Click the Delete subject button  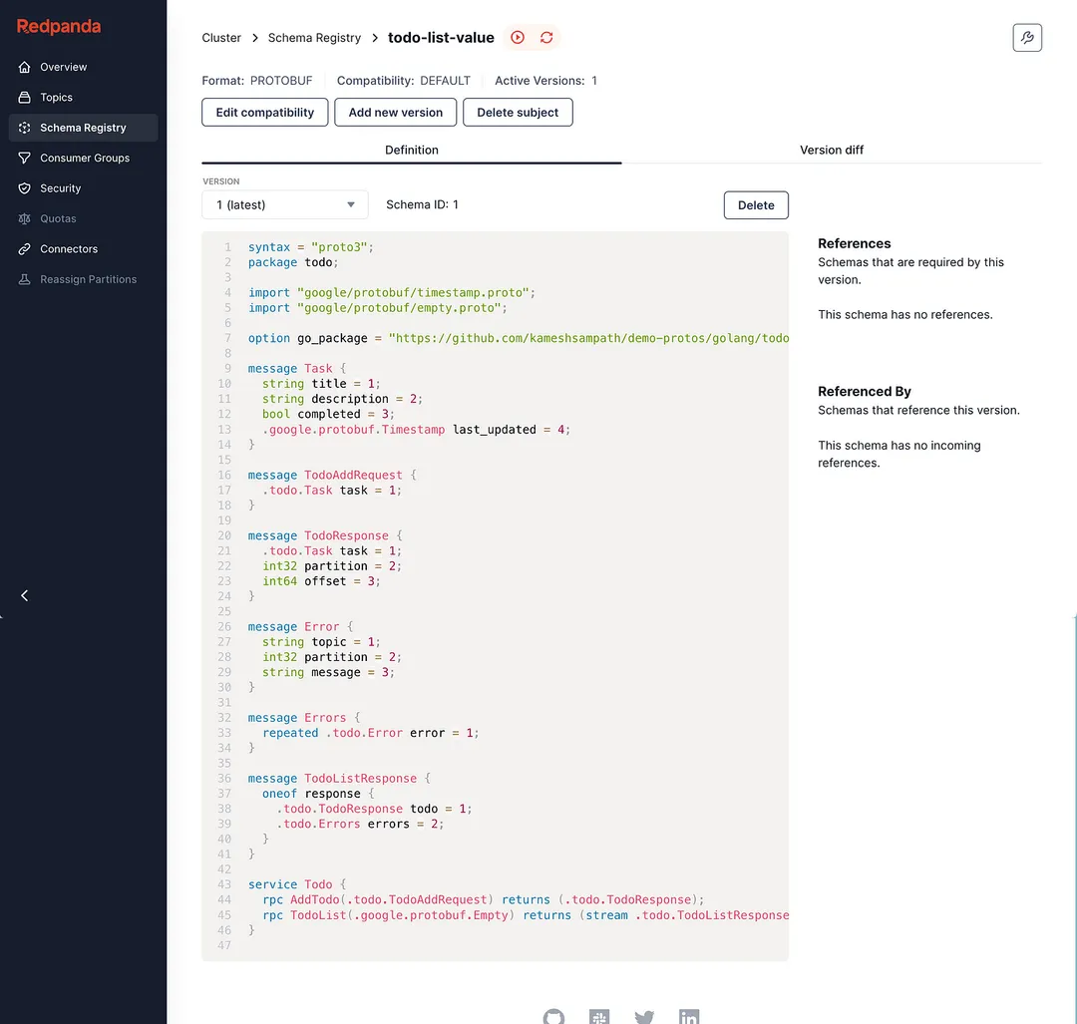tap(518, 112)
